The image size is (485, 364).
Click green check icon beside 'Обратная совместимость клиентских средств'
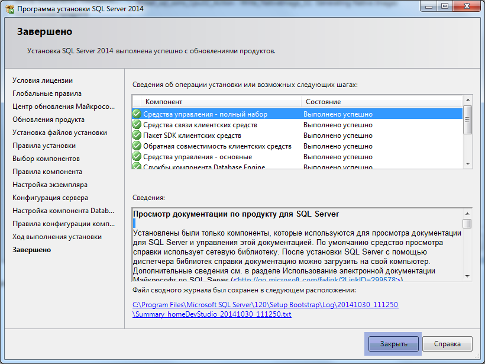[x=137, y=146]
